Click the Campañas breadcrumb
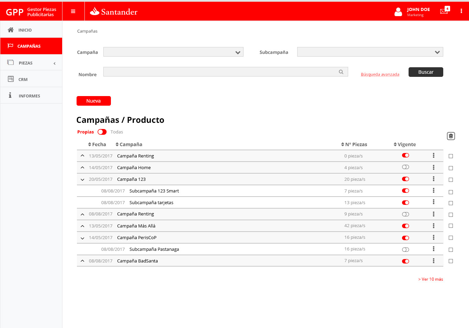The width and height of the screenshot is (469, 328). (87, 31)
